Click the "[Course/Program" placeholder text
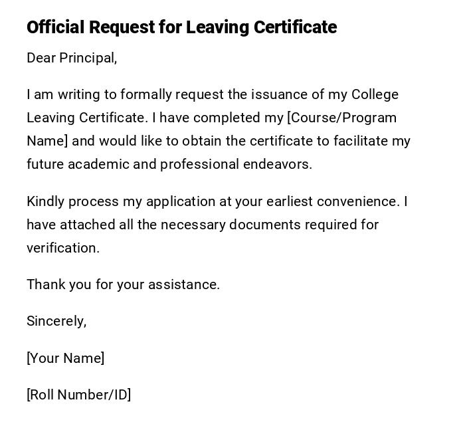 point(341,118)
